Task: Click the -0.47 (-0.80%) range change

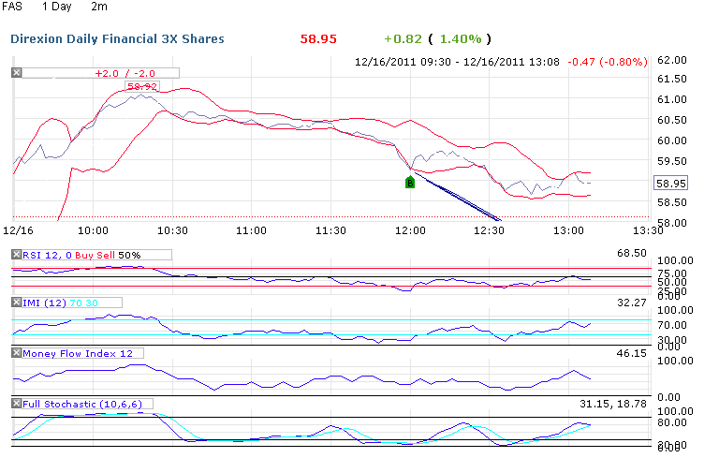Action: [608, 62]
